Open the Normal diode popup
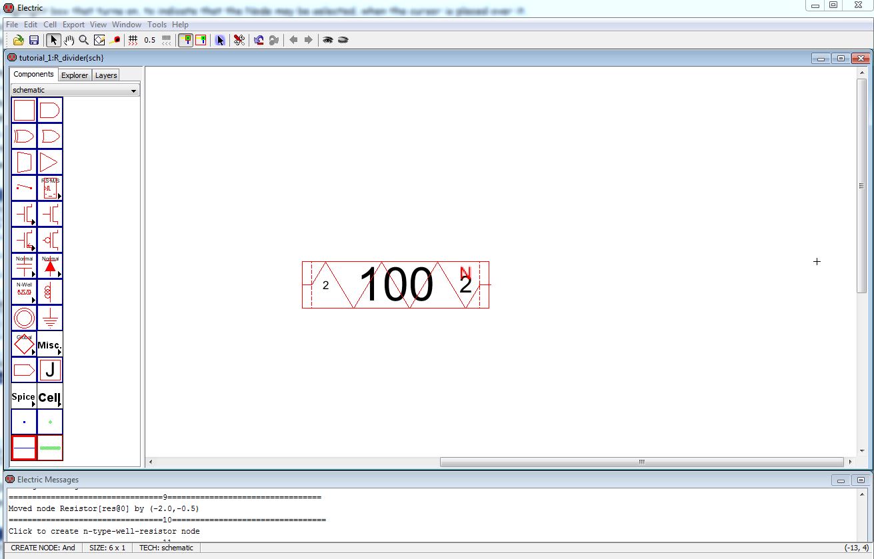 point(50,266)
